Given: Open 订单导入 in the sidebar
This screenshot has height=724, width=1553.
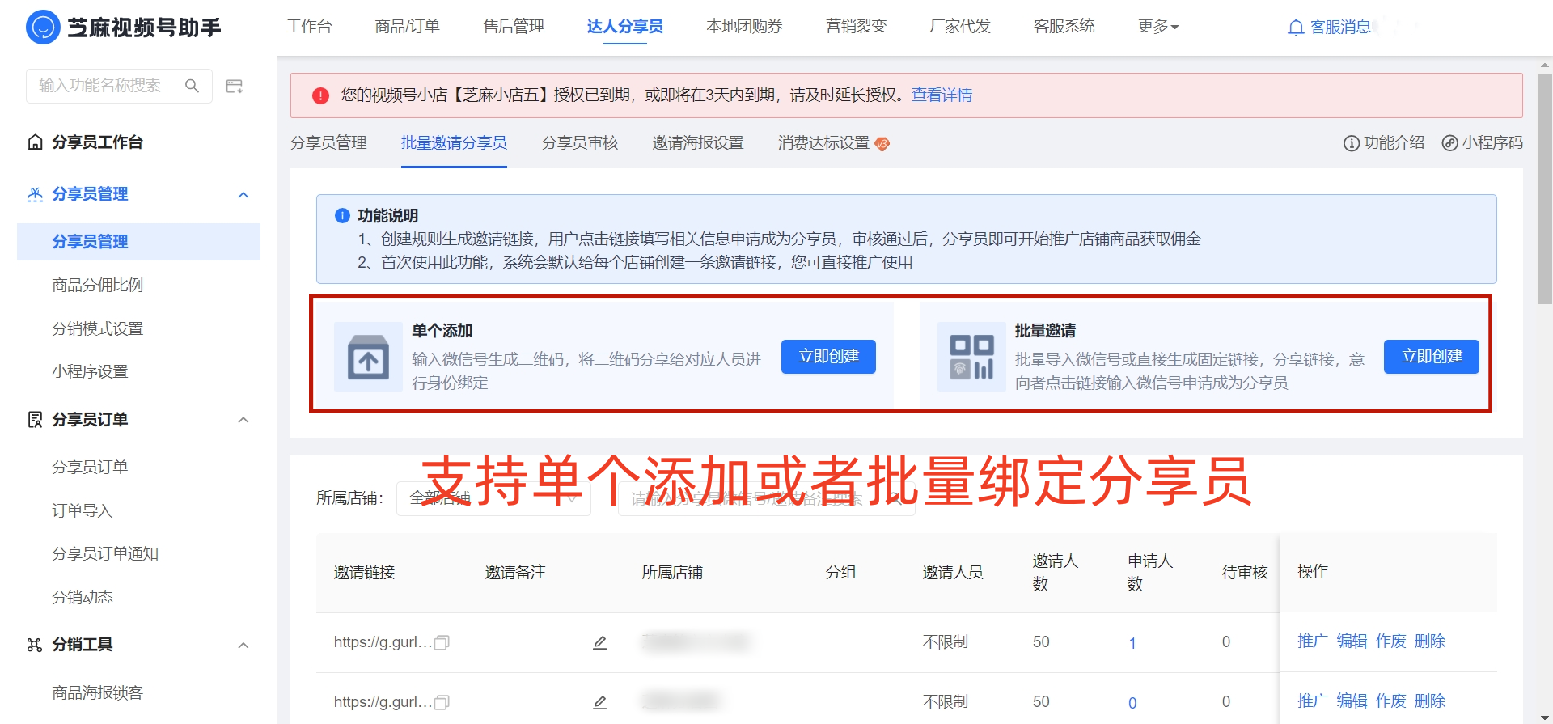Looking at the screenshot, I should (x=83, y=511).
